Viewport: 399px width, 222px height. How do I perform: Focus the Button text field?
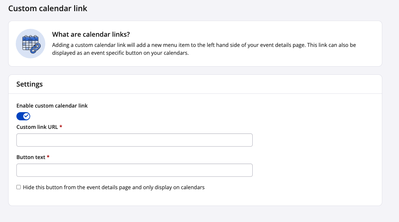pos(135,170)
